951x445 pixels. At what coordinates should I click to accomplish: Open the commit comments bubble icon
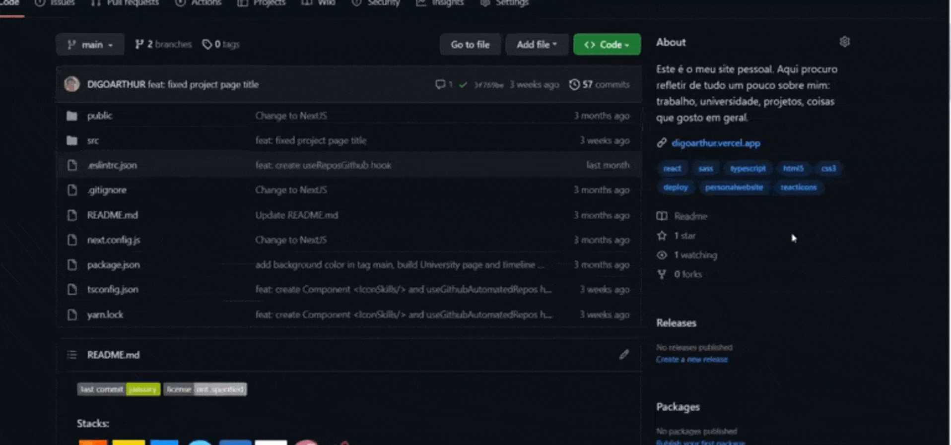(440, 84)
